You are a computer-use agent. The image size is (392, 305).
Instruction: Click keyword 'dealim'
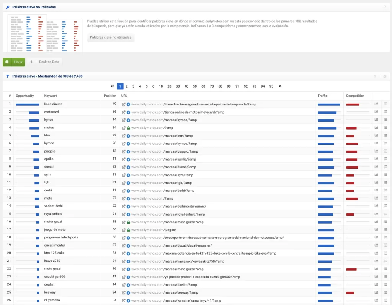49,284
